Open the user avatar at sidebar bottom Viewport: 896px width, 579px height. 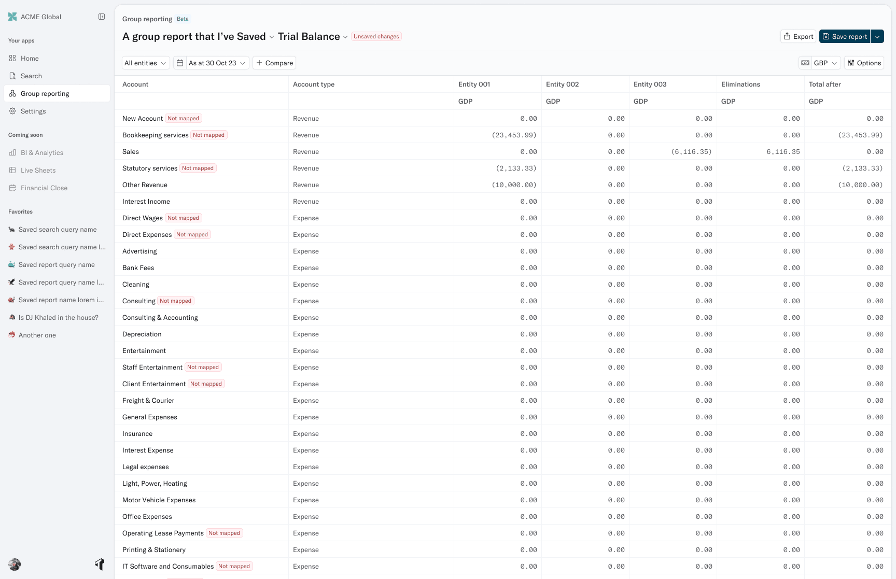coord(15,564)
